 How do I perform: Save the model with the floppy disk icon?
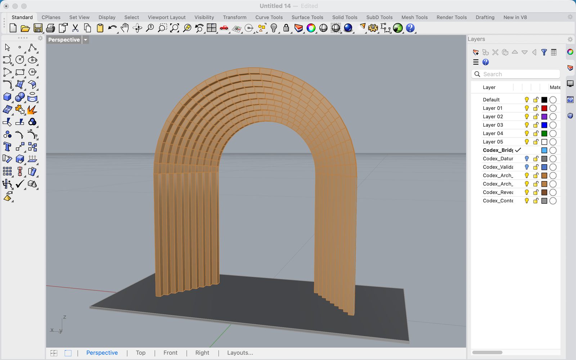pyautogui.click(x=38, y=28)
